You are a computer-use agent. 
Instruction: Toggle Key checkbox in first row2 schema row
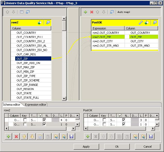25,120
